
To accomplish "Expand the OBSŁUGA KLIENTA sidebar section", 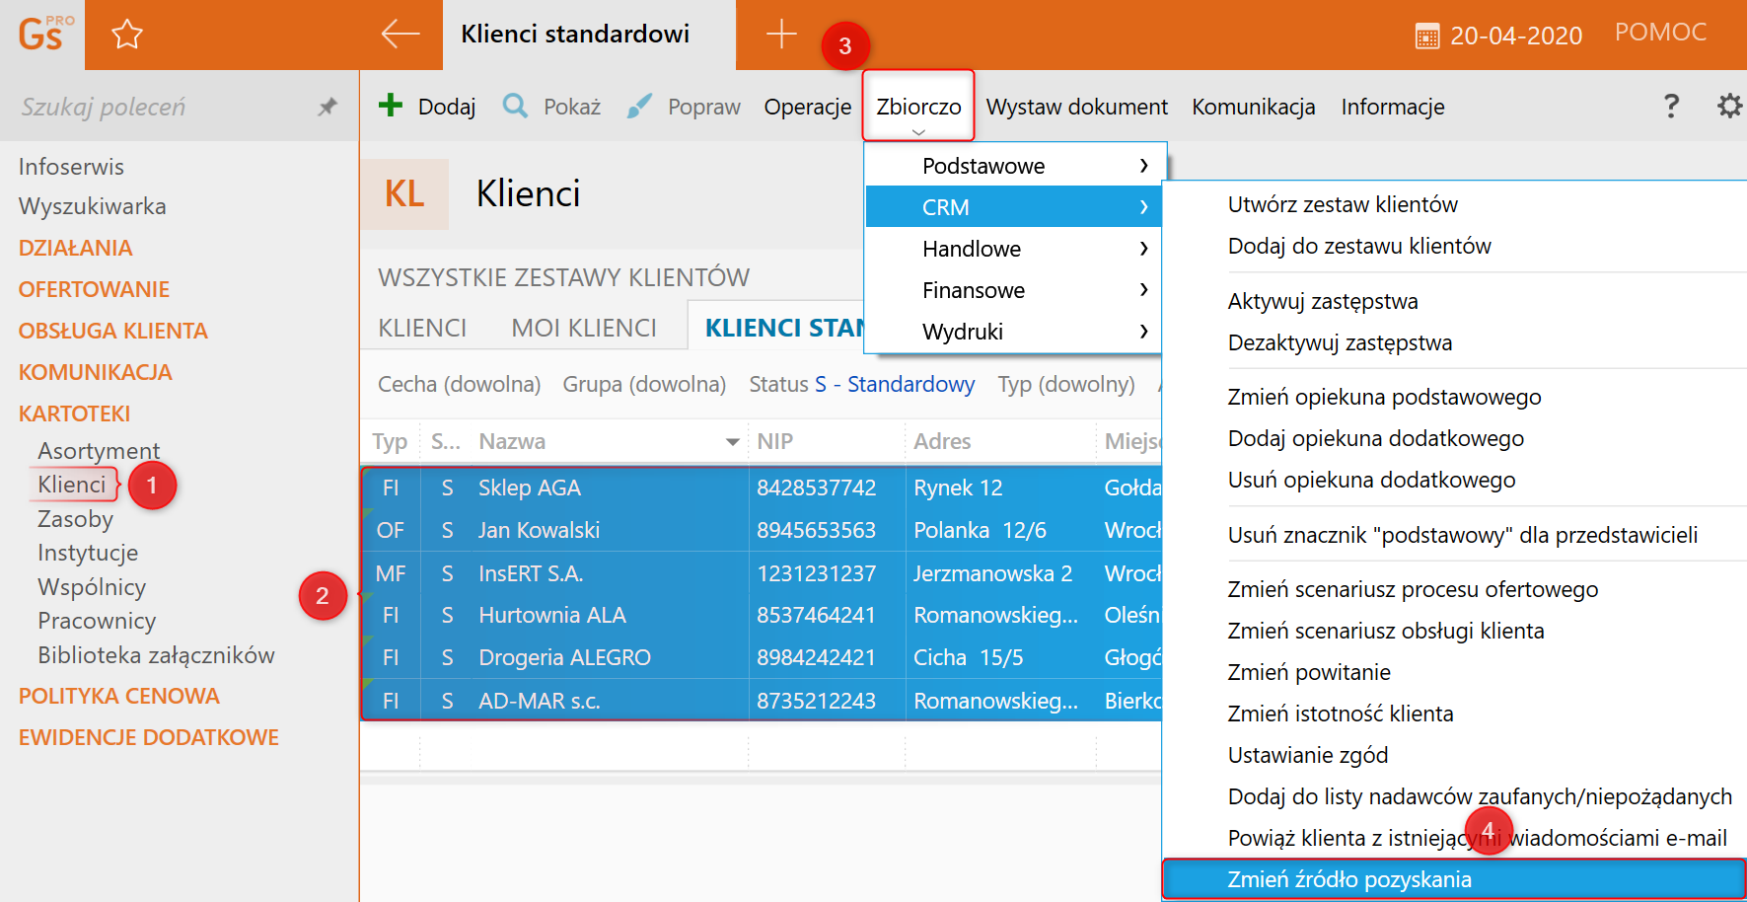I will pos(112,331).
